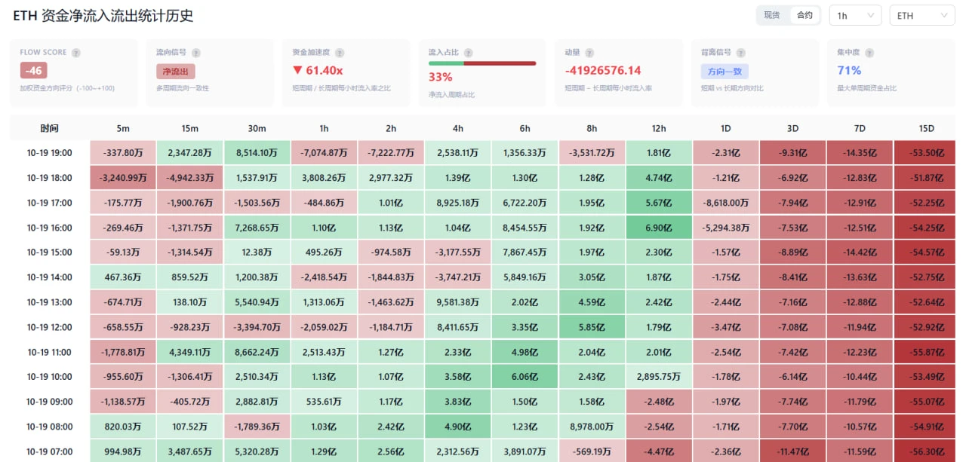
Task: Select the 7D column header
Action: (x=860, y=128)
